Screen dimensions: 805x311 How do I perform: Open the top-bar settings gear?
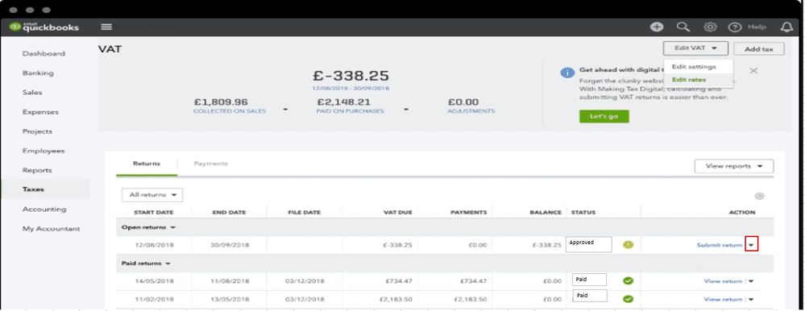point(710,27)
